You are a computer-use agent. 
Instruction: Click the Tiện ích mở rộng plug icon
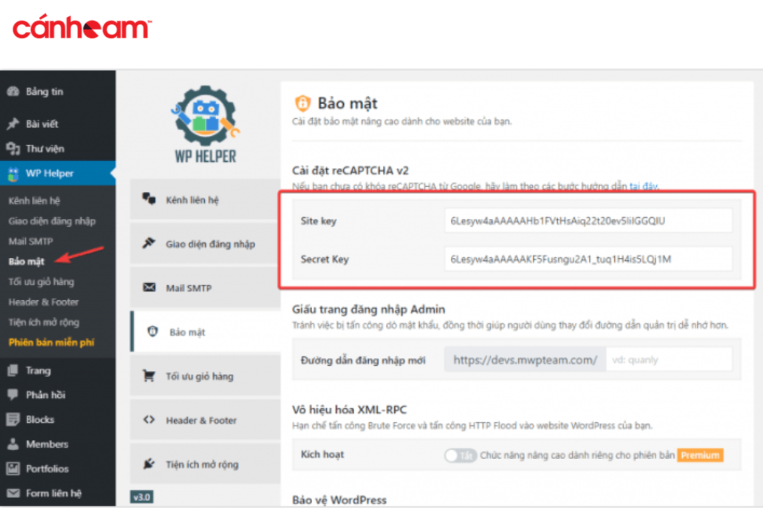(149, 464)
